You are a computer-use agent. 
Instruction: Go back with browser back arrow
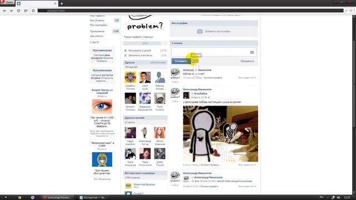4,11
